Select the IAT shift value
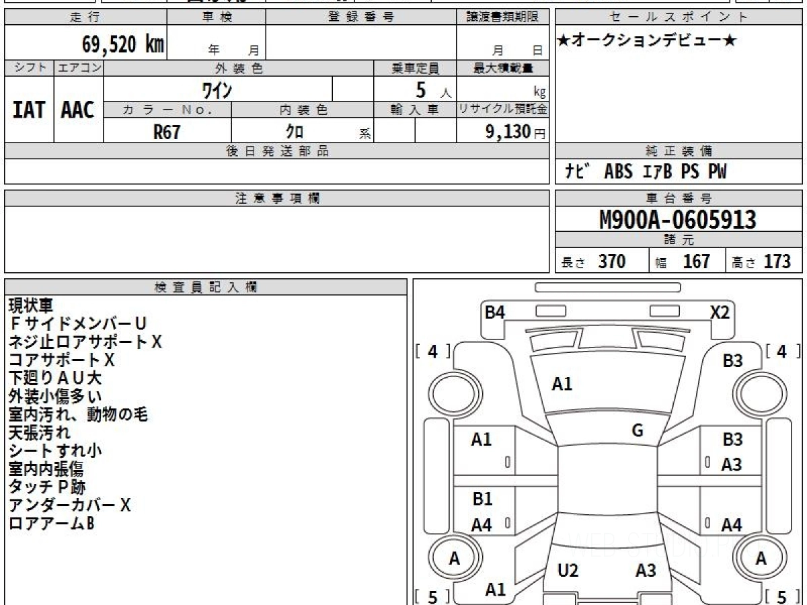The image size is (807, 605). [x=29, y=110]
